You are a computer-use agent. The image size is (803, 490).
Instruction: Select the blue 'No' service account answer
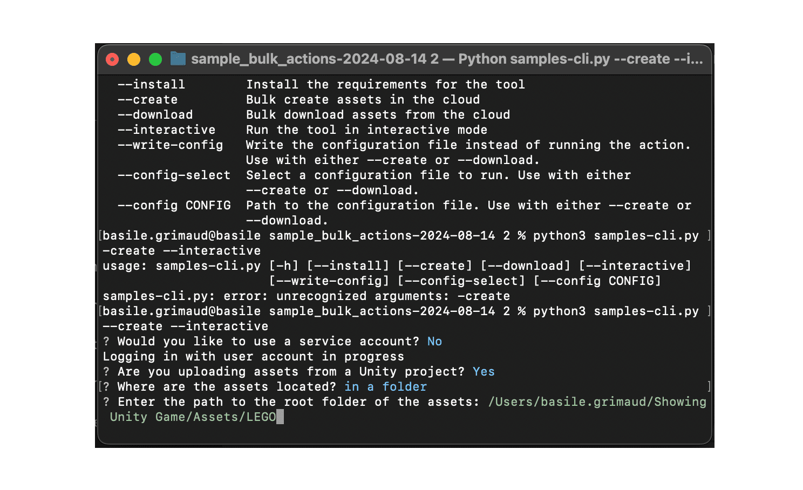click(x=434, y=341)
